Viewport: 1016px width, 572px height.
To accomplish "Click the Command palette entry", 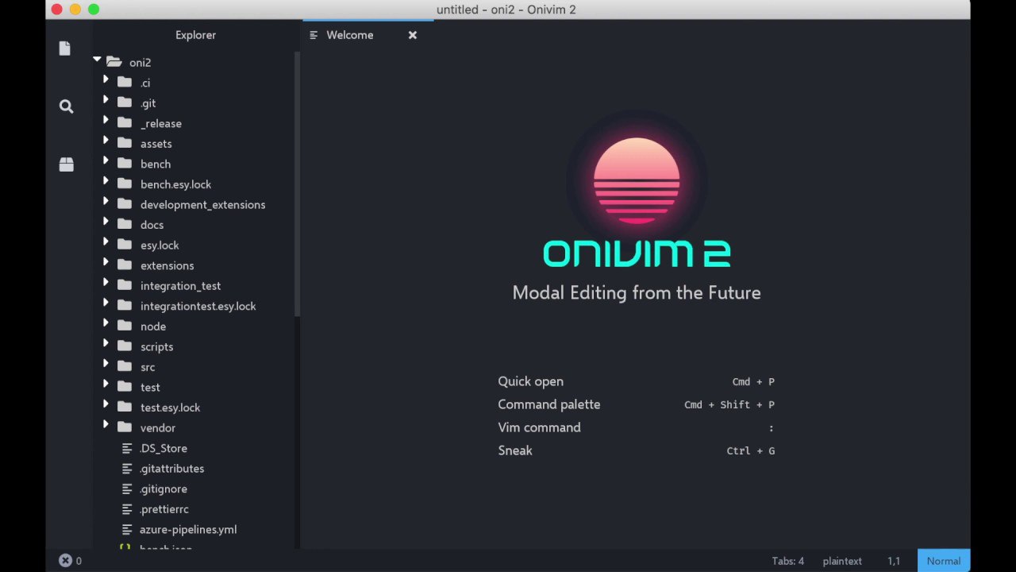I will click(636, 404).
